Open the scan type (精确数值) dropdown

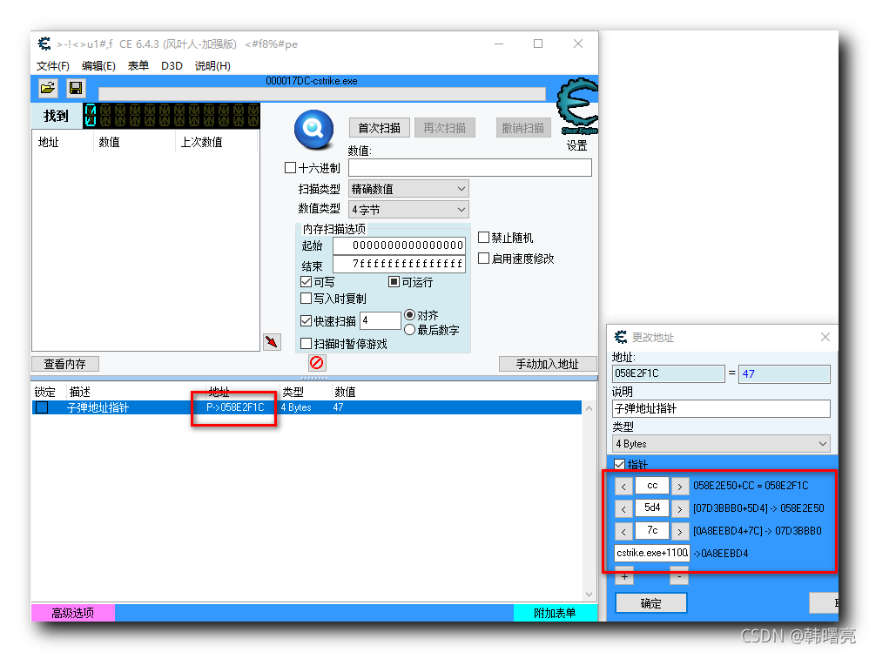tap(408, 189)
